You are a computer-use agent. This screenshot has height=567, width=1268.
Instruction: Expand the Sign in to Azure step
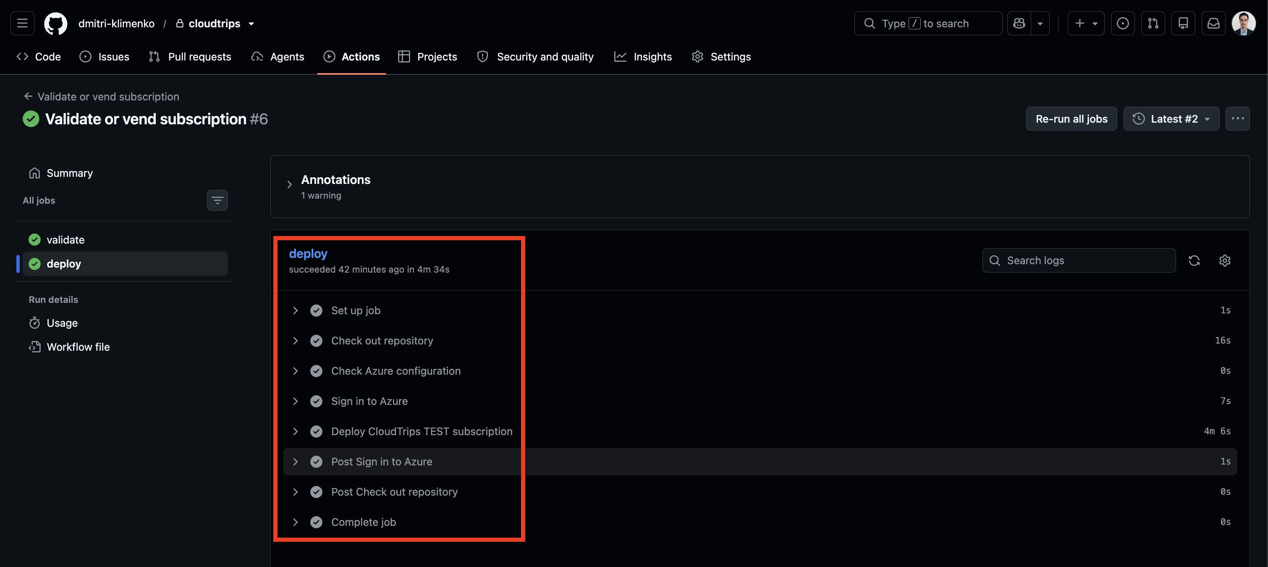760,401
